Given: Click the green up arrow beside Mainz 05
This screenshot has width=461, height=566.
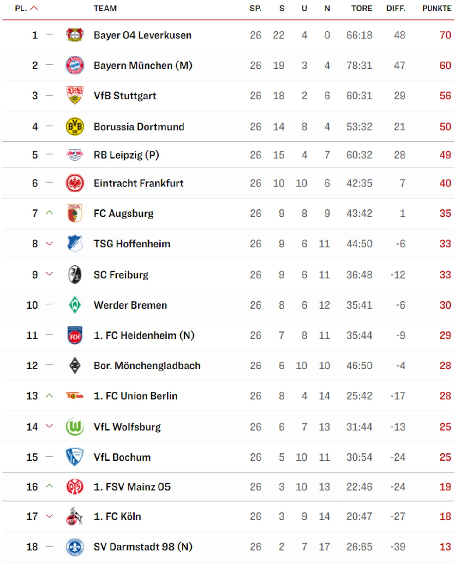Looking at the screenshot, I should (x=49, y=486).
